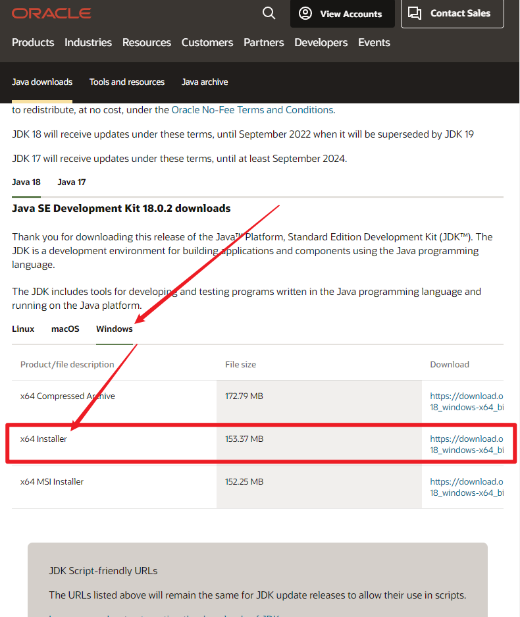Image resolution: width=520 pixels, height=617 pixels.
Task: Open the Java archive tab
Action: (x=205, y=82)
